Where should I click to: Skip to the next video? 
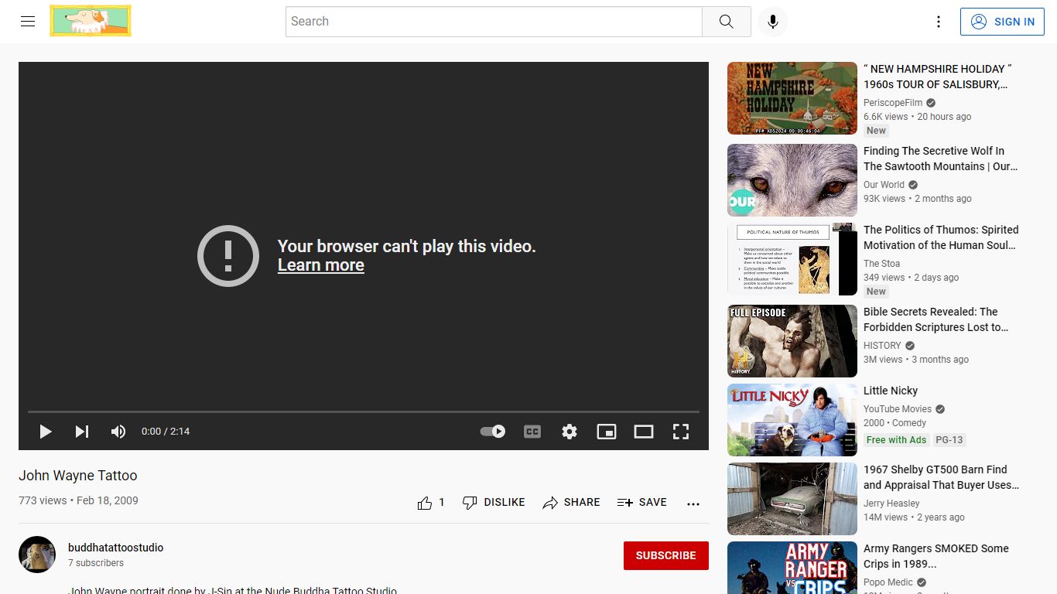pos(82,432)
